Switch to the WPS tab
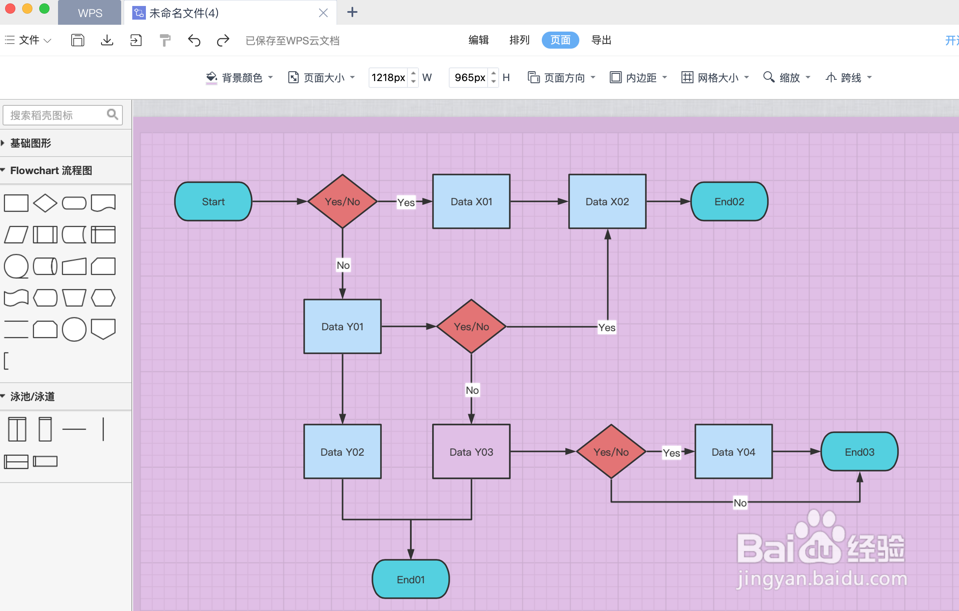The height and width of the screenshot is (611, 959). click(x=90, y=13)
